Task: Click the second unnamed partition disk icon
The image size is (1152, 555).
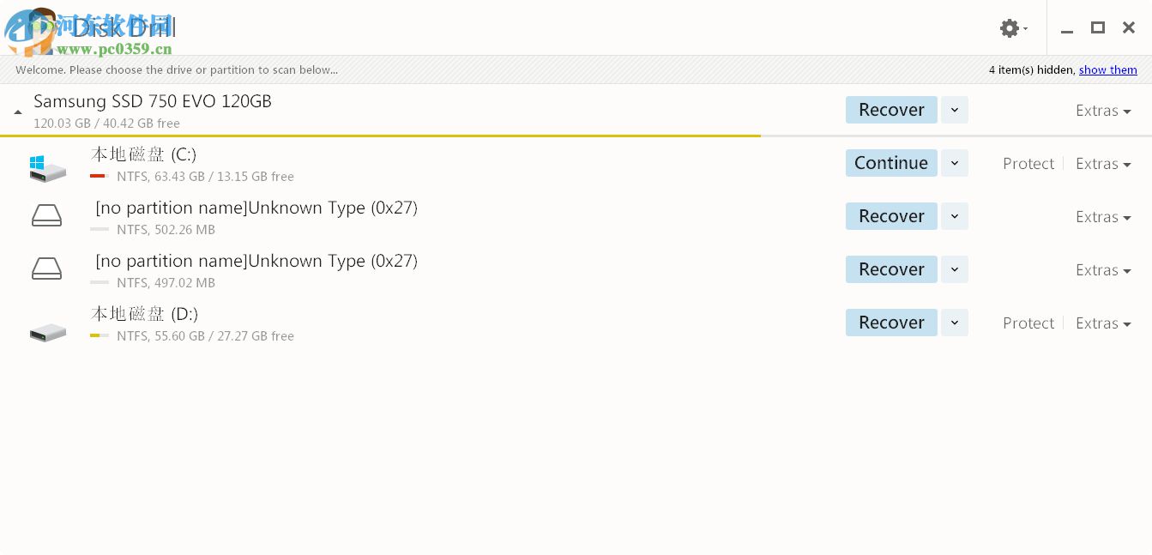Action: coord(47,268)
